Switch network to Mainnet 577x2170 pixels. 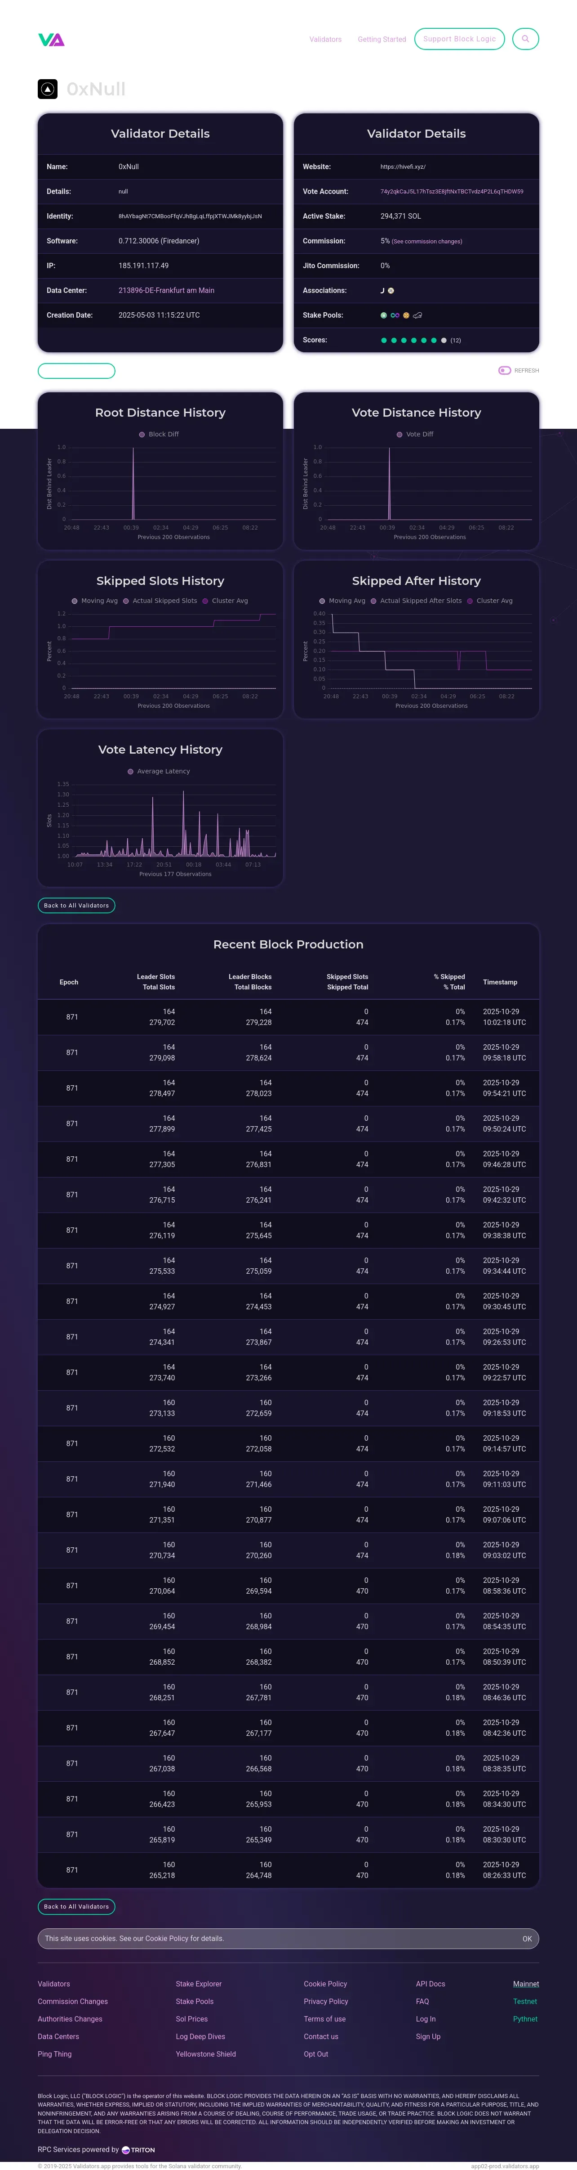click(527, 1984)
